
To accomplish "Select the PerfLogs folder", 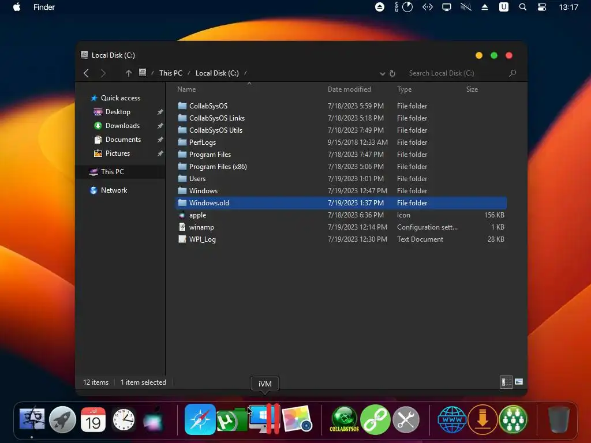I will pyautogui.click(x=341, y=142).
